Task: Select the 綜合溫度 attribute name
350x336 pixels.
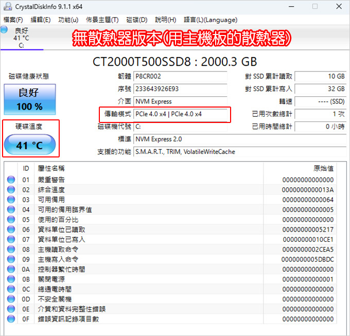Action: tap(51, 190)
